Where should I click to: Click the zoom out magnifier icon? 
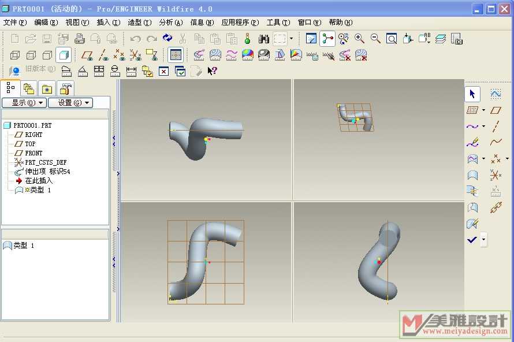pos(375,39)
